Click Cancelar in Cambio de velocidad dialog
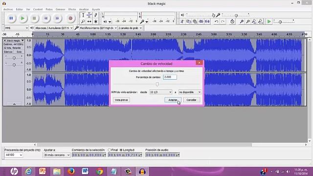 point(191,100)
